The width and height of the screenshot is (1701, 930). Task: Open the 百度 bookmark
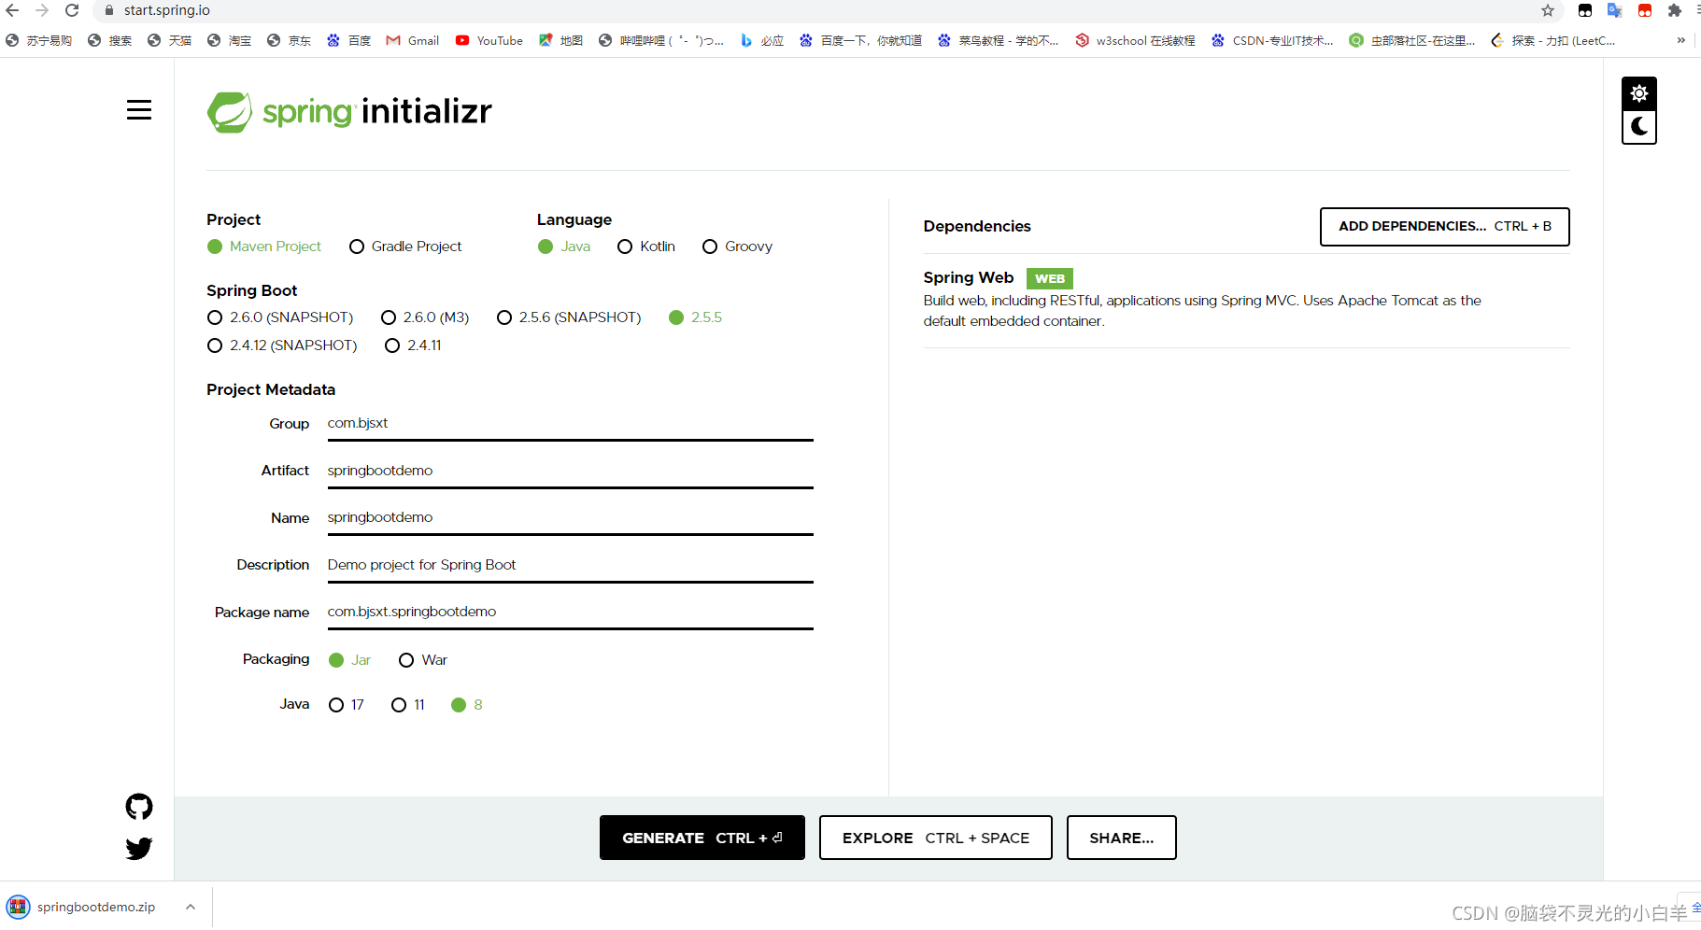point(348,40)
